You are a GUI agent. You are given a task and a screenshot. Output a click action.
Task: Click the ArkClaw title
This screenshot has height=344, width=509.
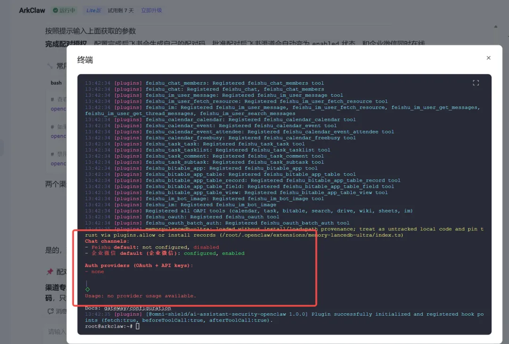pyautogui.click(x=32, y=10)
